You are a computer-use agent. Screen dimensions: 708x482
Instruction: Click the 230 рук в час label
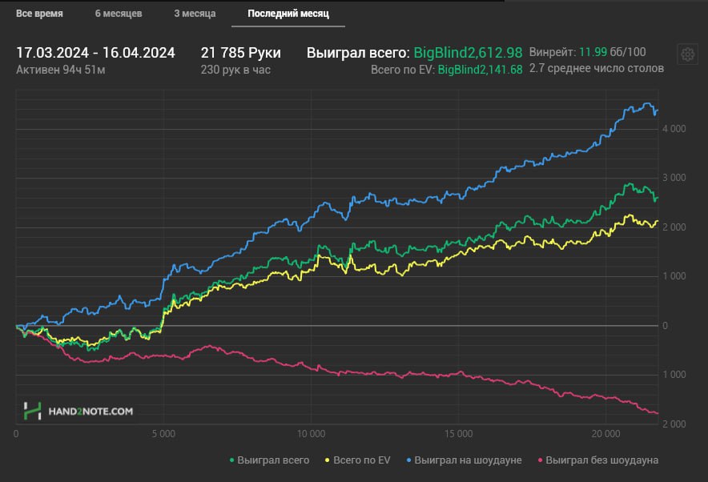235,70
